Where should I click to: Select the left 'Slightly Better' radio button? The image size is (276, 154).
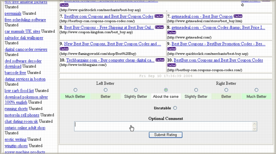click(136, 90)
